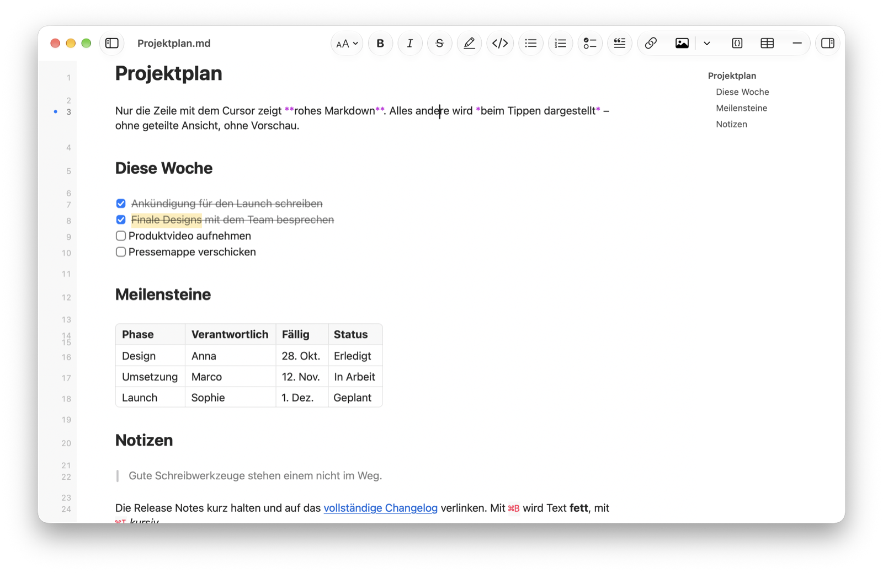Jump to 'Diese Woche' in the outline
The image size is (883, 573).
[742, 92]
